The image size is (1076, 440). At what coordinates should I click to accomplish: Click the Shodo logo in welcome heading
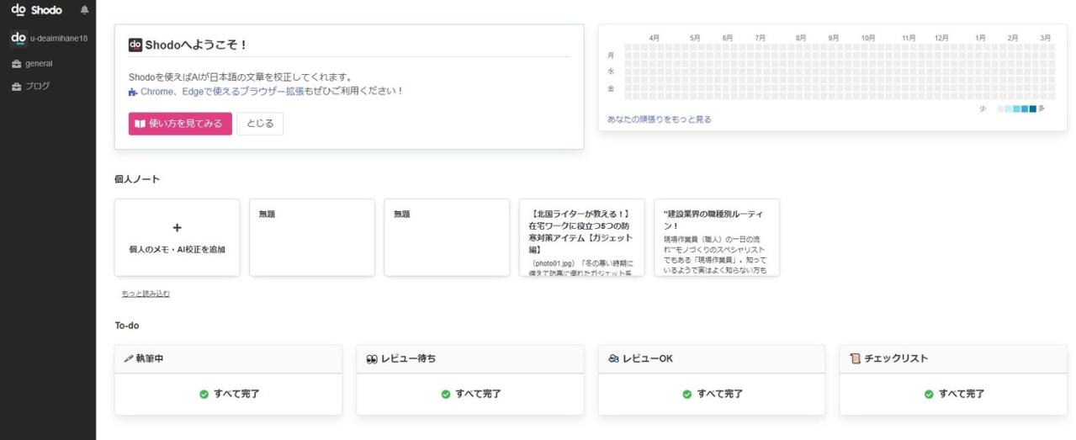point(135,45)
